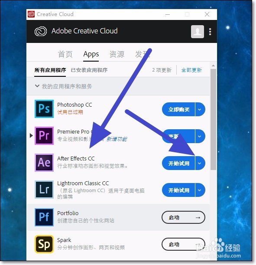Open Photoshop CC buy button dropdown arrow
This screenshot has width=256, height=265.
click(x=200, y=109)
